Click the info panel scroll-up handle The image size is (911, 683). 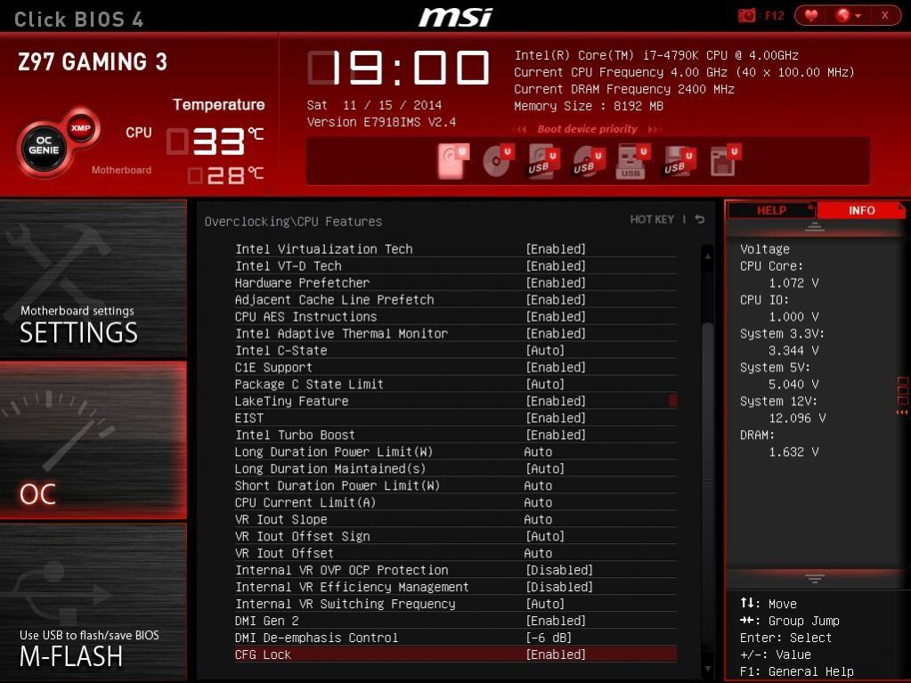pyautogui.click(x=815, y=228)
